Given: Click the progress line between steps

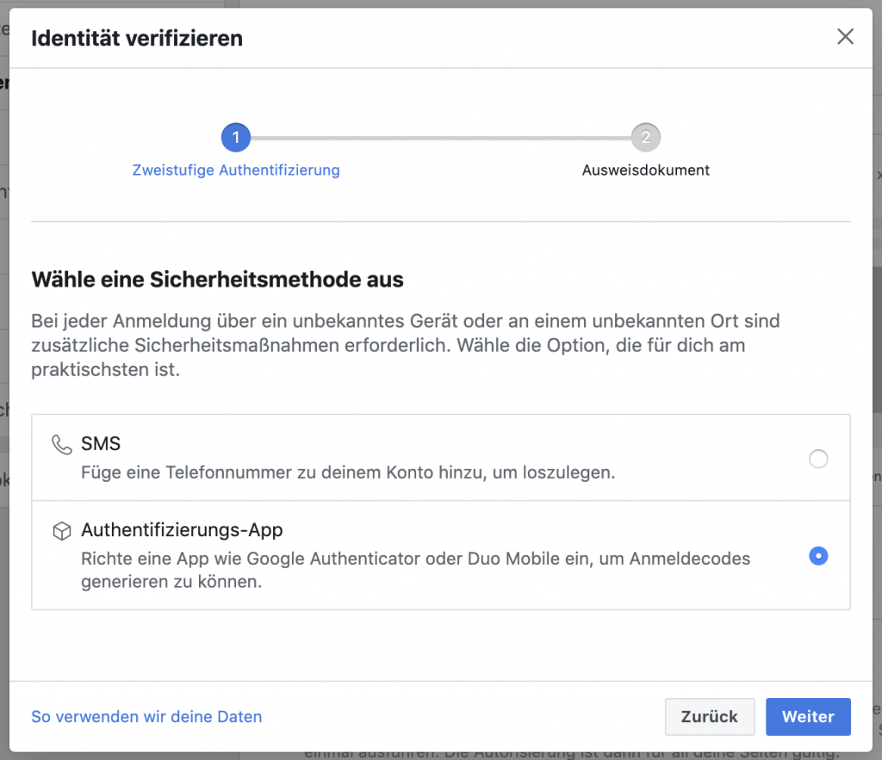Looking at the screenshot, I should 439,137.
